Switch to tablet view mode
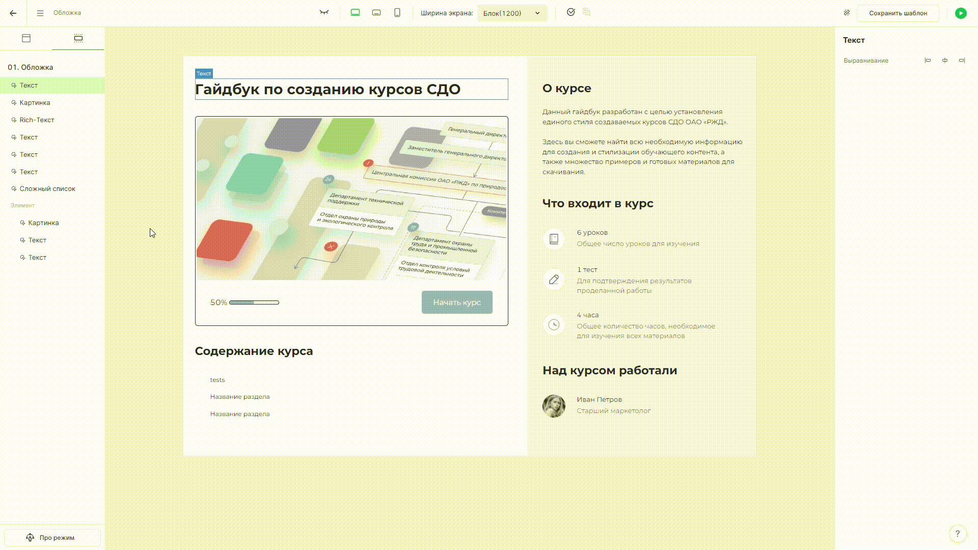The width and height of the screenshot is (978, 550). tap(376, 13)
